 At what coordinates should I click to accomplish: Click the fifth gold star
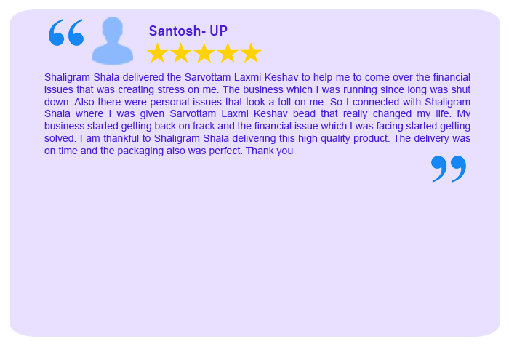[251, 52]
